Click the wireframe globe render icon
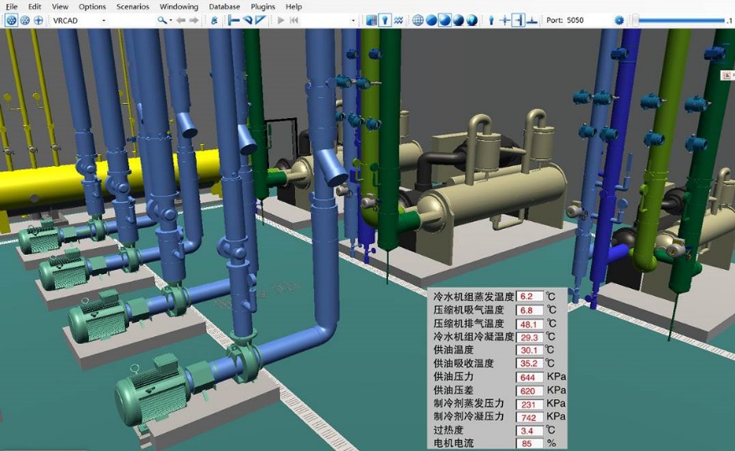Viewport: 735px width, 451px height. click(x=417, y=20)
